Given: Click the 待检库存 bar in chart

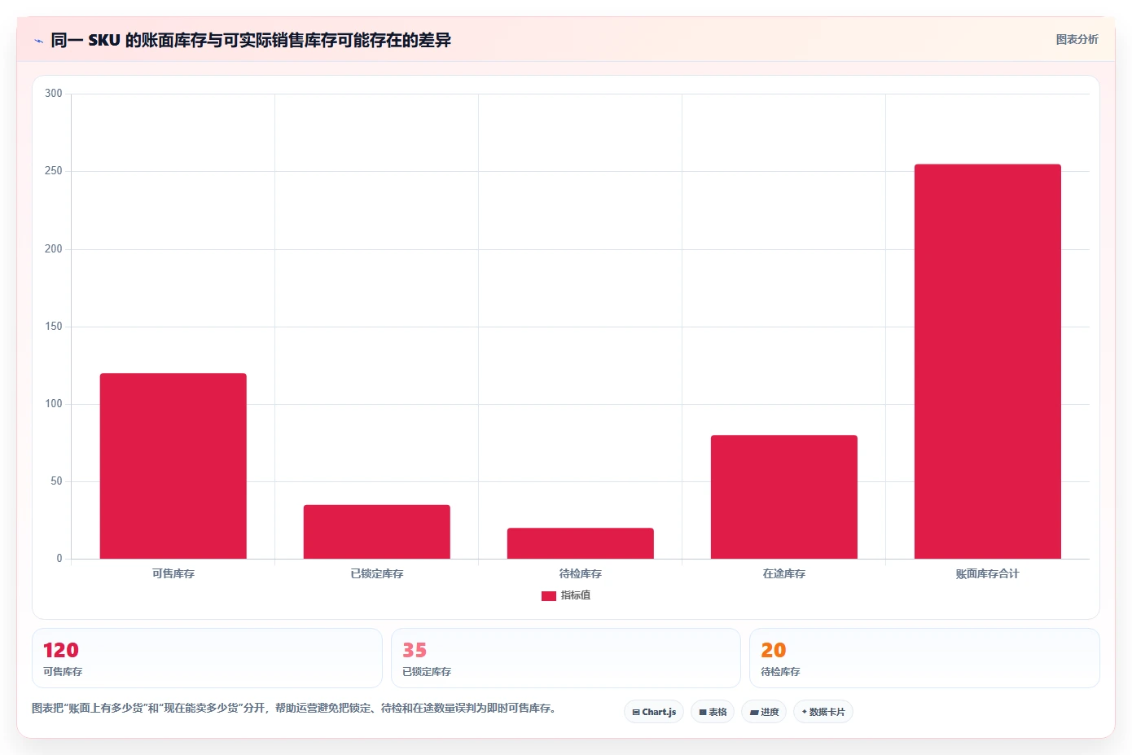Looking at the screenshot, I should pos(581,543).
